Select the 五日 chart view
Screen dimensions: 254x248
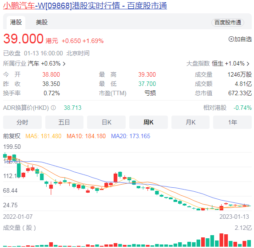[x=64, y=122]
